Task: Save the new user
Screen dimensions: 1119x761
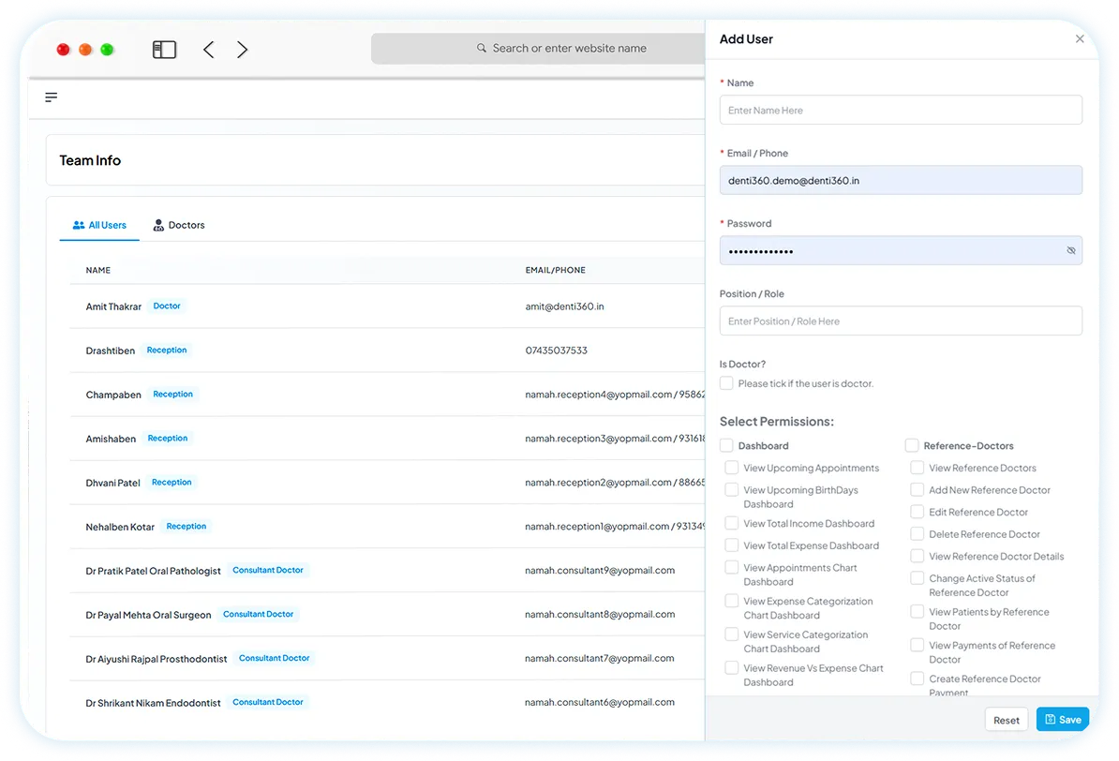Action: (x=1063, y=720)
